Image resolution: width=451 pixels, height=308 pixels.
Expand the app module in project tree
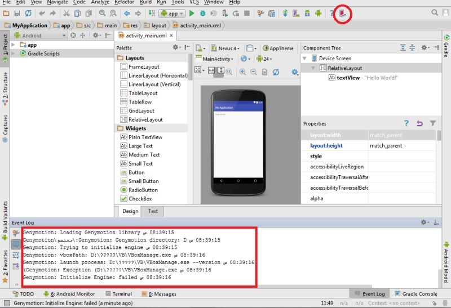point(13,45)
